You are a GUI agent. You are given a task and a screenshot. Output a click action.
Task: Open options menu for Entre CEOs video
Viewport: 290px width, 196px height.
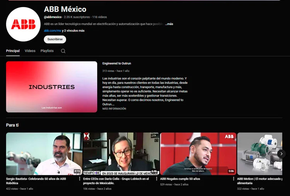coord(157,179)
